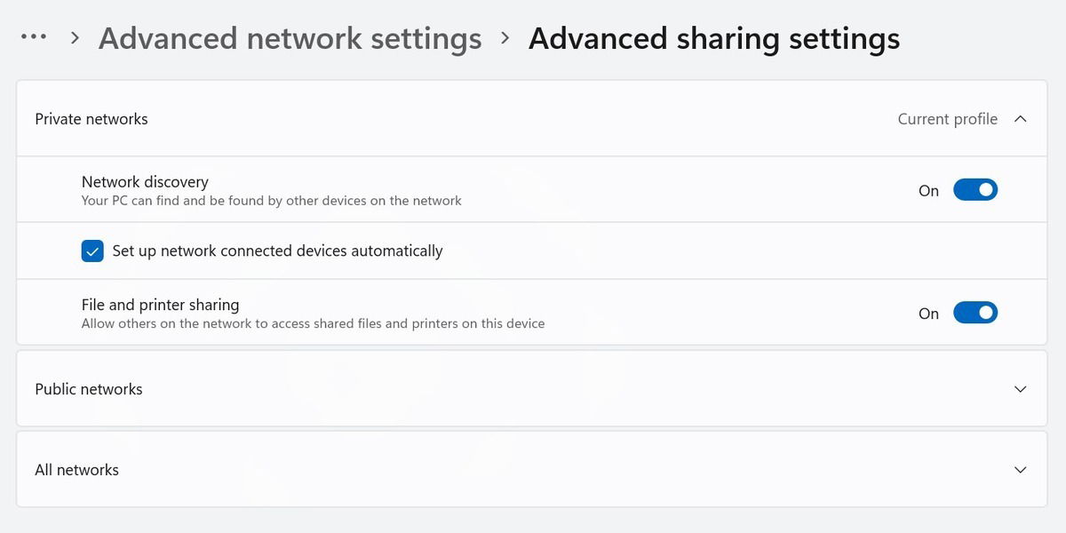Click the Network discovery toggle switch knob
1066x533 pixels.
point(984,189)
